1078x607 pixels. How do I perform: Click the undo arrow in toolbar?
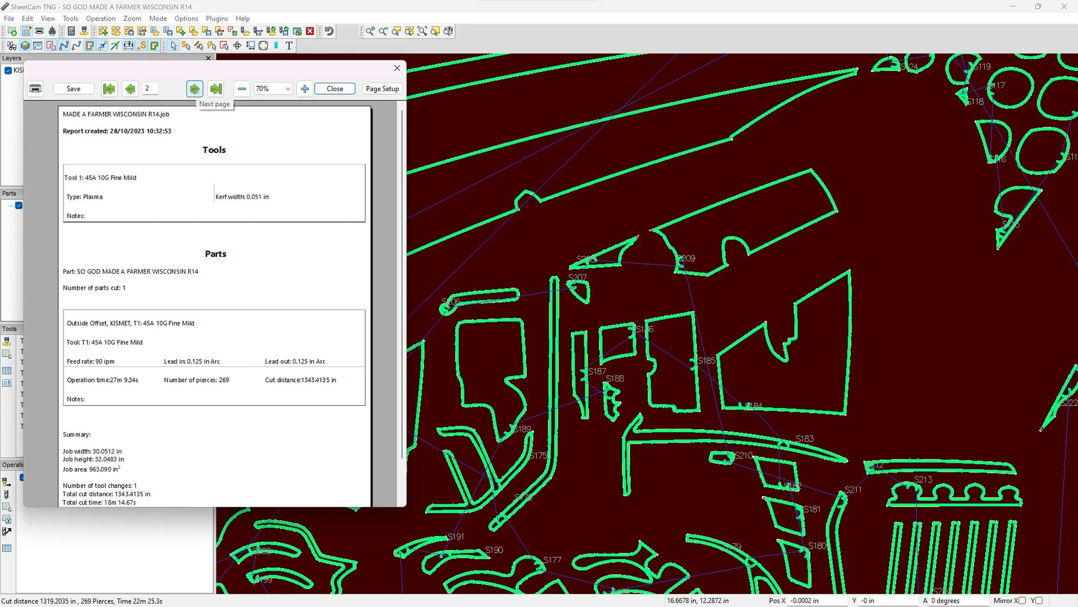pos(329,31)
